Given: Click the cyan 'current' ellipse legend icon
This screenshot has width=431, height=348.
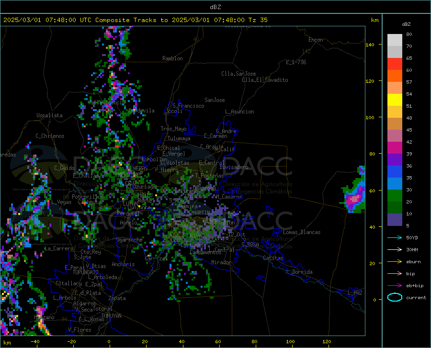Looking at the screenshot, I should [x=395, y=297].
